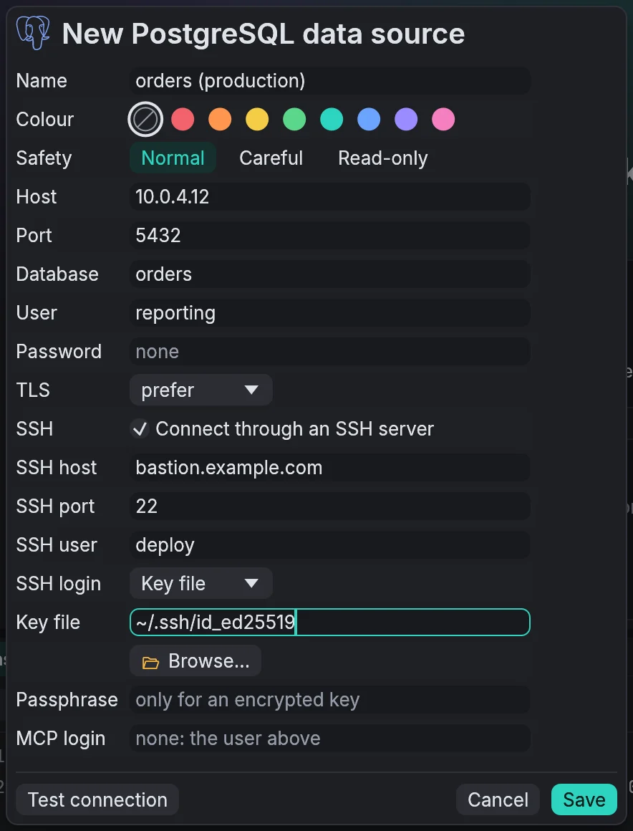
Task: Click the TLS label
Action: click(33, 390)
